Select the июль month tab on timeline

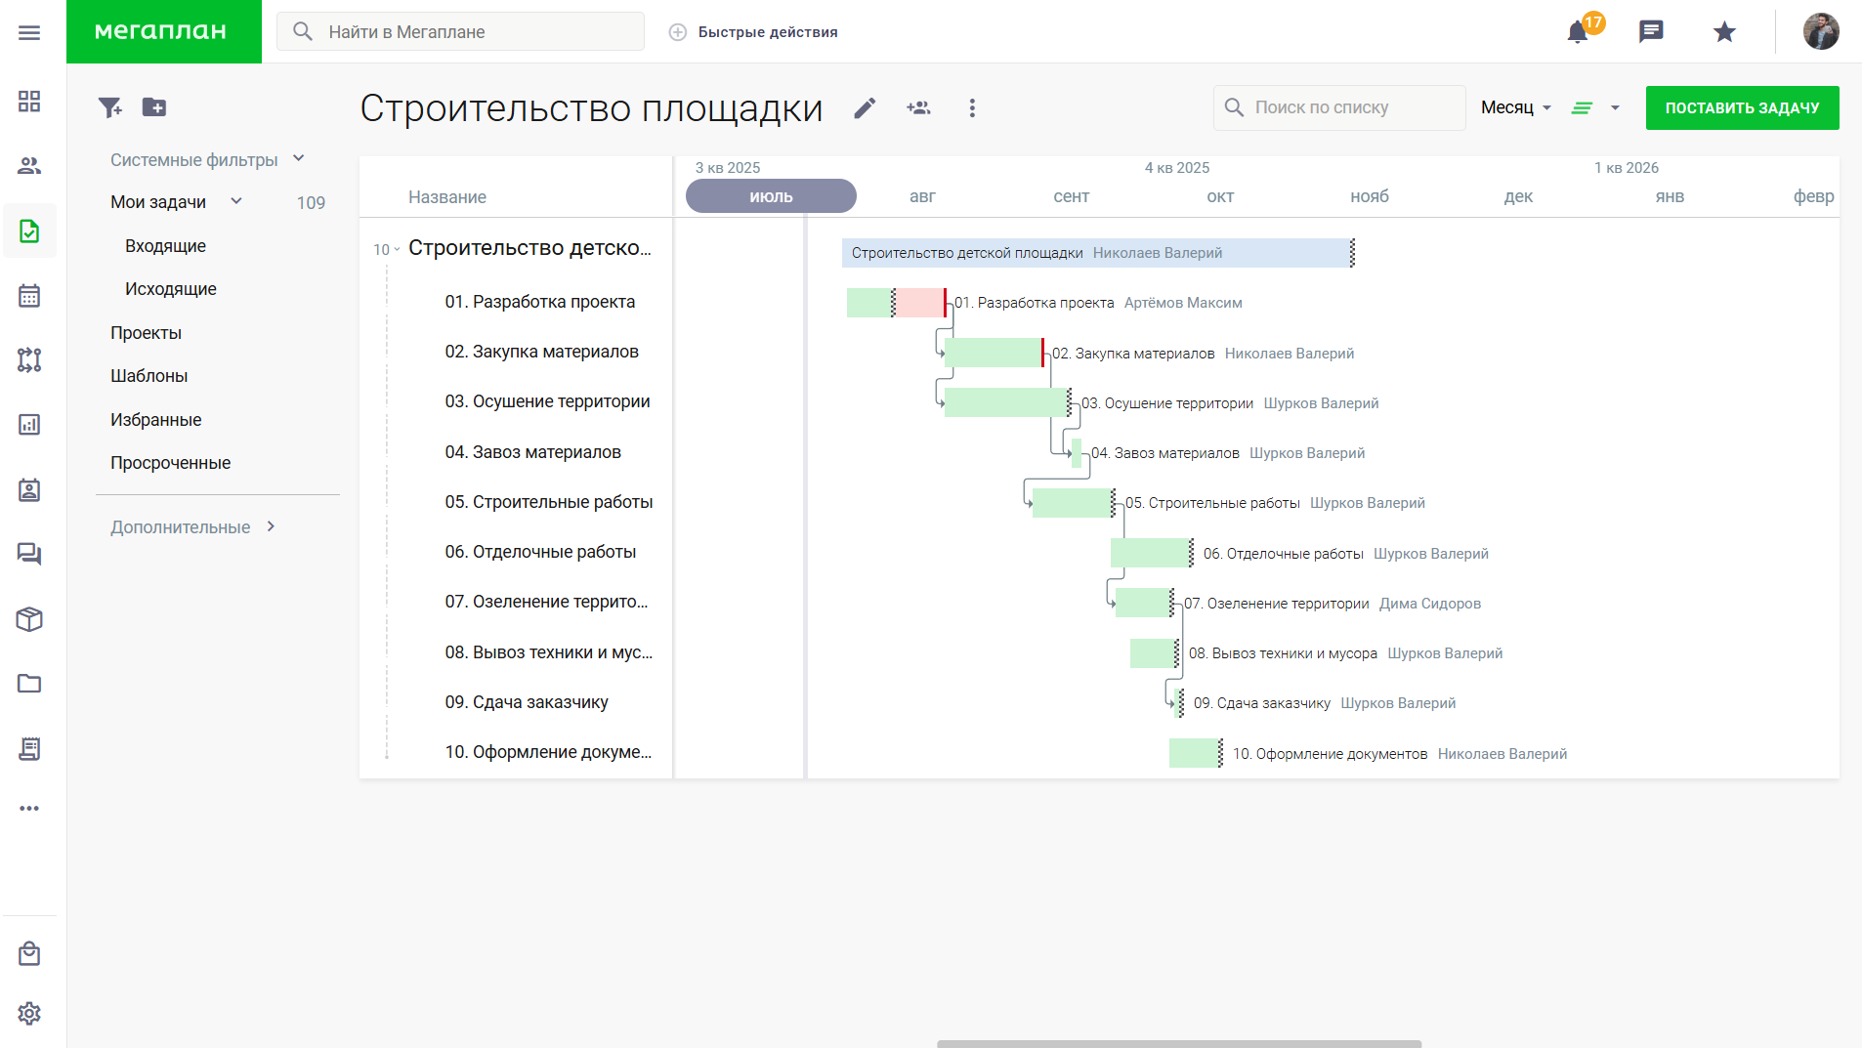click(x=770, y=195)
